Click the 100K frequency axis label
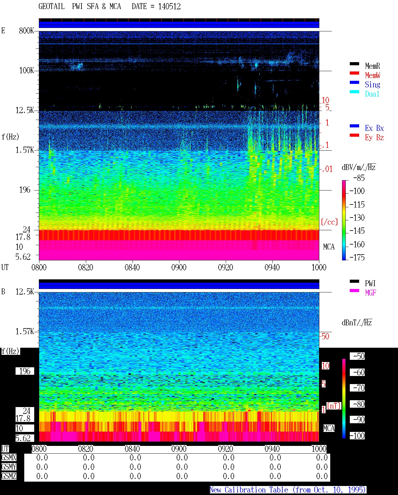Viewport: 398px width, 495px height. pyautogui.click(x=26, y=70)
